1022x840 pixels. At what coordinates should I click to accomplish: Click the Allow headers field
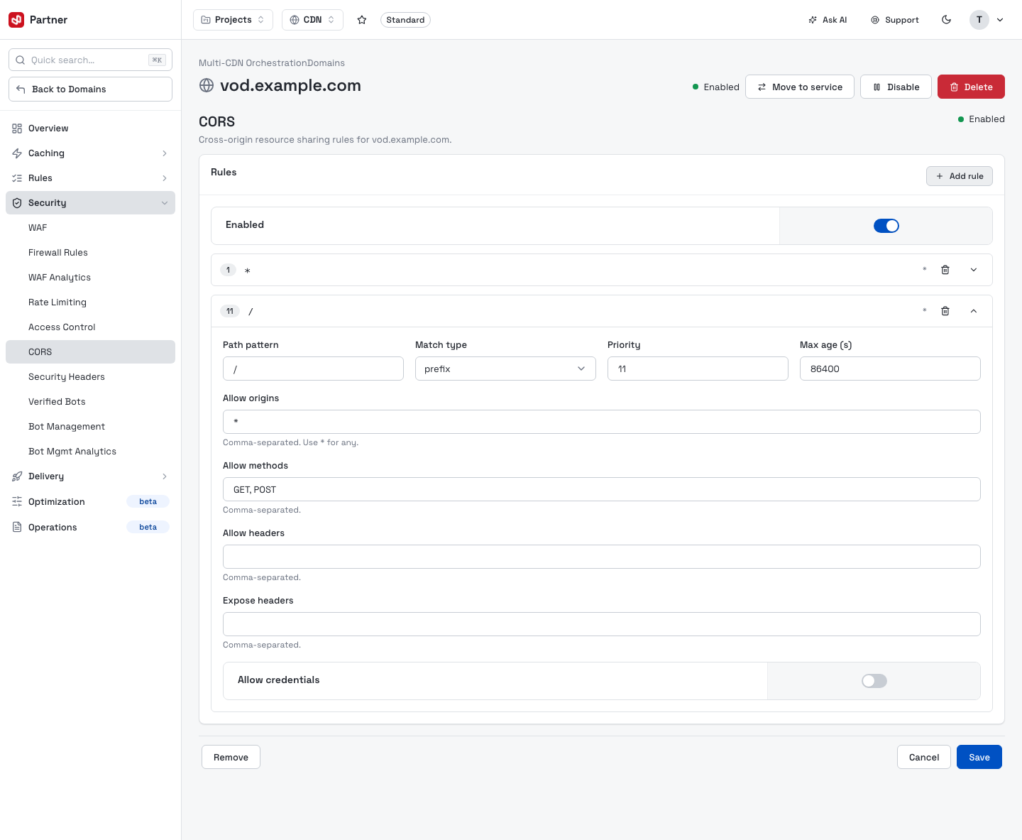[x=602, y=557]
